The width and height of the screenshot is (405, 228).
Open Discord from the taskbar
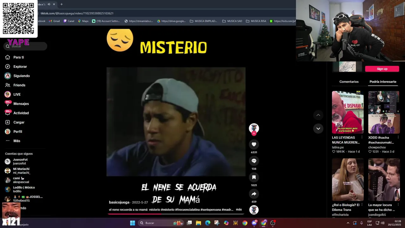pyautogui.click(x=254, y=223)
